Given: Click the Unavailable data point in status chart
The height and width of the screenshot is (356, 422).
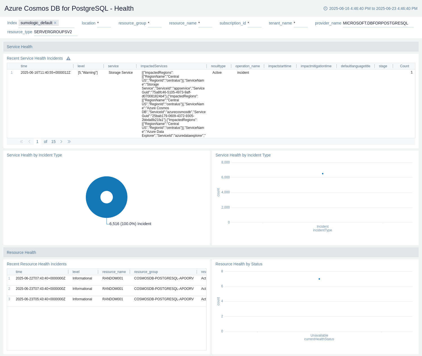Looking at the screenshot, I should (319, 279).
